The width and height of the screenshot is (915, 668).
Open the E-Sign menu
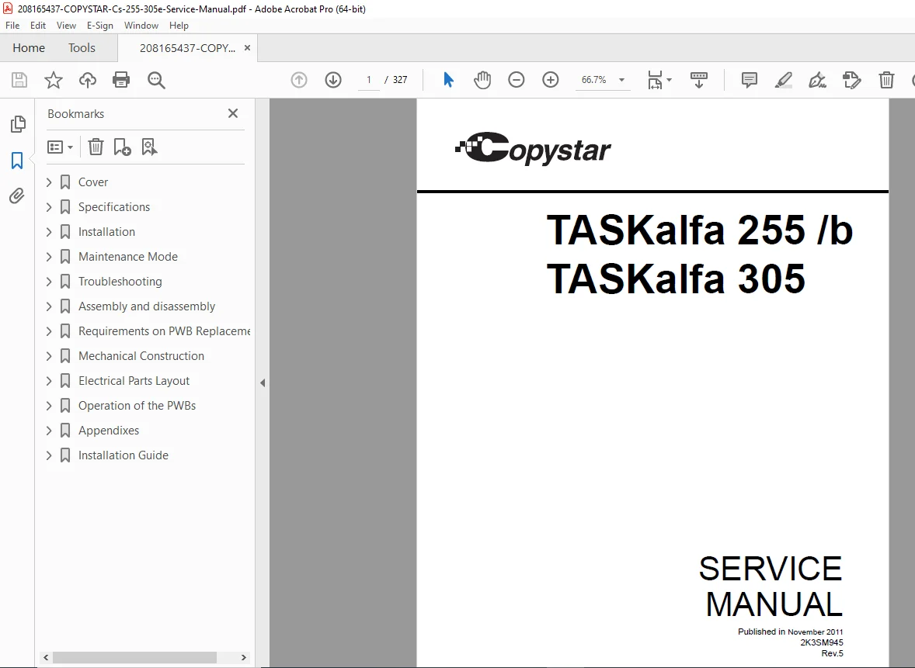click(99, 26)
